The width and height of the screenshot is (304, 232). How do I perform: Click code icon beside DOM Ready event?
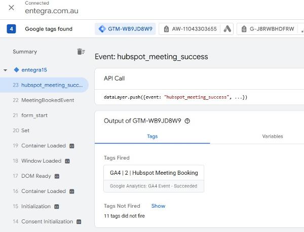pos(57,176)
